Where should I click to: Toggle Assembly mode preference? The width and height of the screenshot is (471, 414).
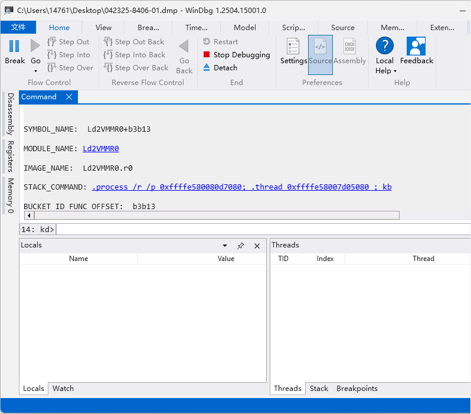pos(349,47)
